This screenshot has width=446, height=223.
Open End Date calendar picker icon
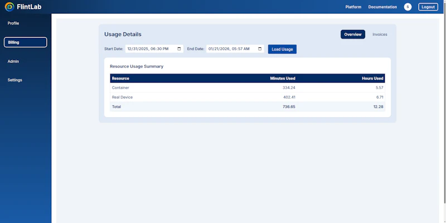click(x=260, y=49)
